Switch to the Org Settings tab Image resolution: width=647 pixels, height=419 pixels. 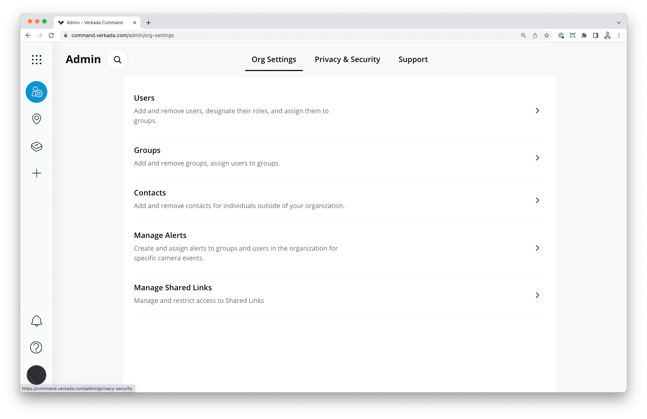[274, 59]
